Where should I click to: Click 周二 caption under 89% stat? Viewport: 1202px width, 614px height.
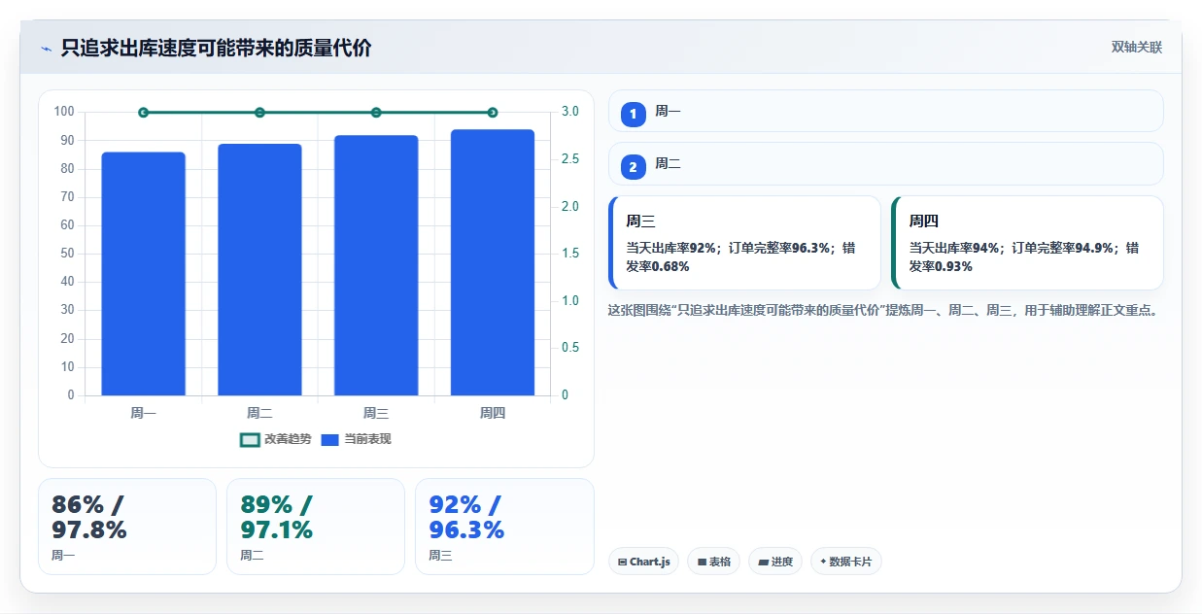click(x=251, y=556)
